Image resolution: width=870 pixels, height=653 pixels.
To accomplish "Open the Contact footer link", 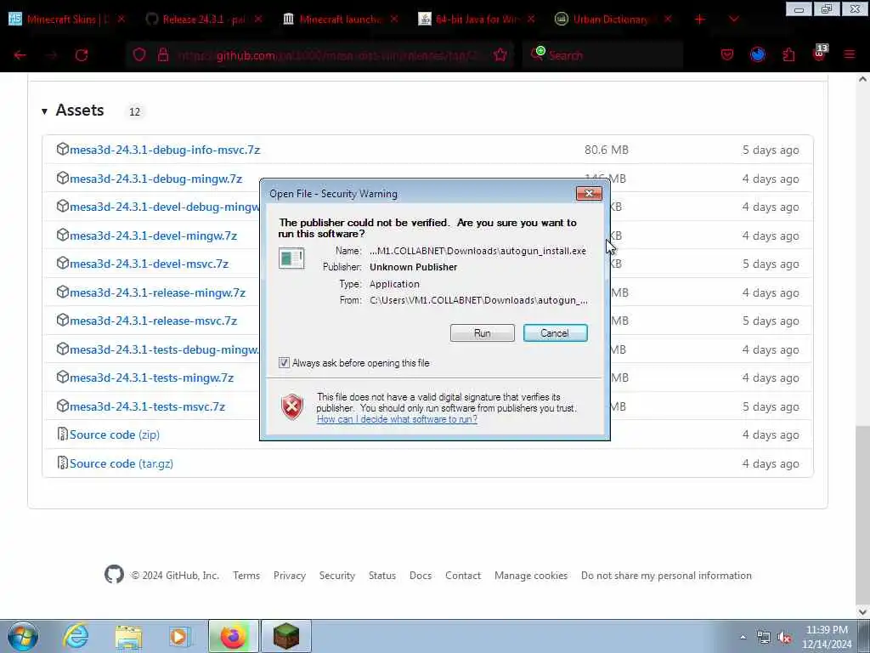I will coord(463,576).
